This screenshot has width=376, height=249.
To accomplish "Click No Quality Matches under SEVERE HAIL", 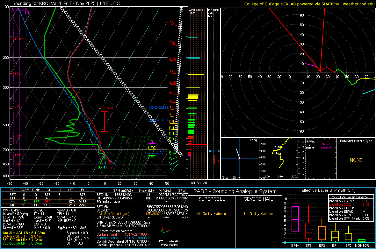I will click(258, 214).
